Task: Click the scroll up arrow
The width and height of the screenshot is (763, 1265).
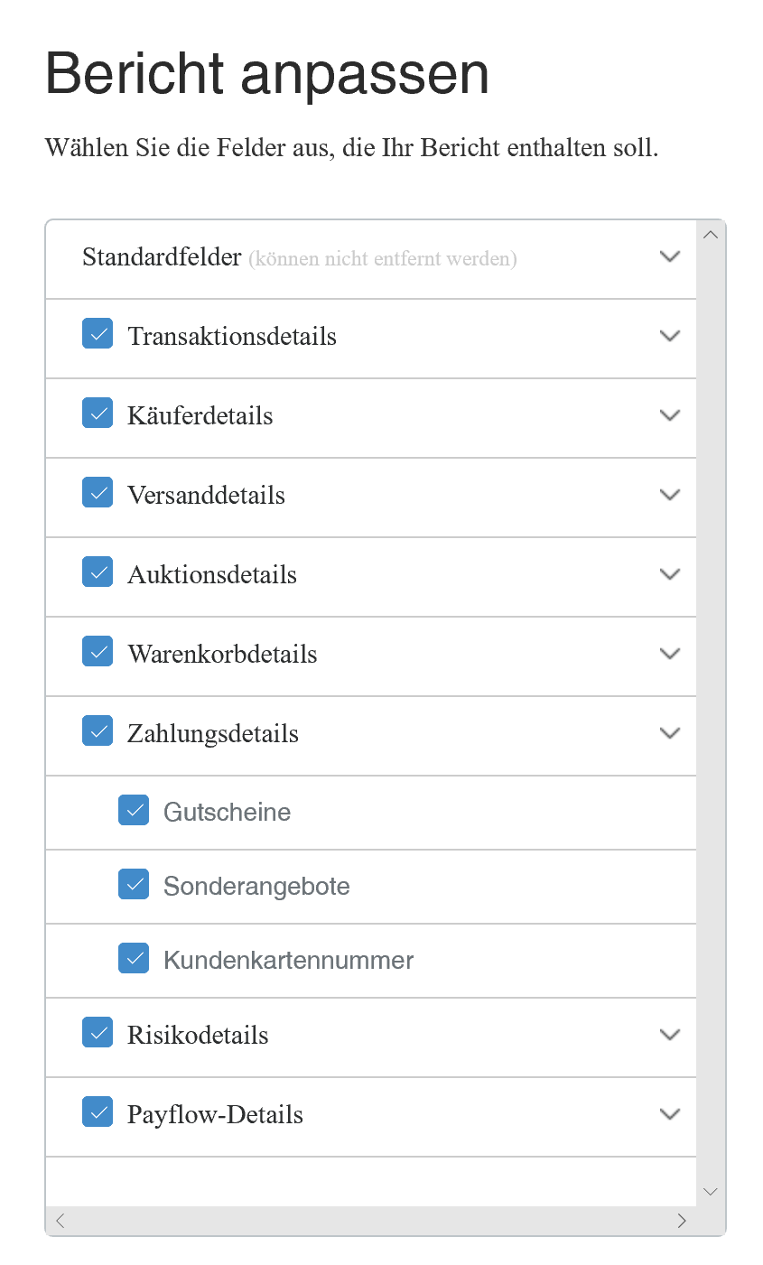Action: [711, 235]
